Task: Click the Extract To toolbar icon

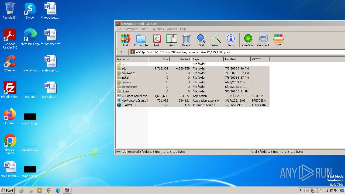Action: pyautogui.click(x=141, y=40)
